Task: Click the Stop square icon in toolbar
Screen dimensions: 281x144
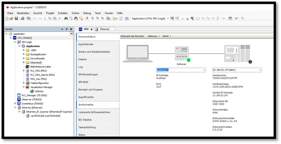Action: (187, 19)
